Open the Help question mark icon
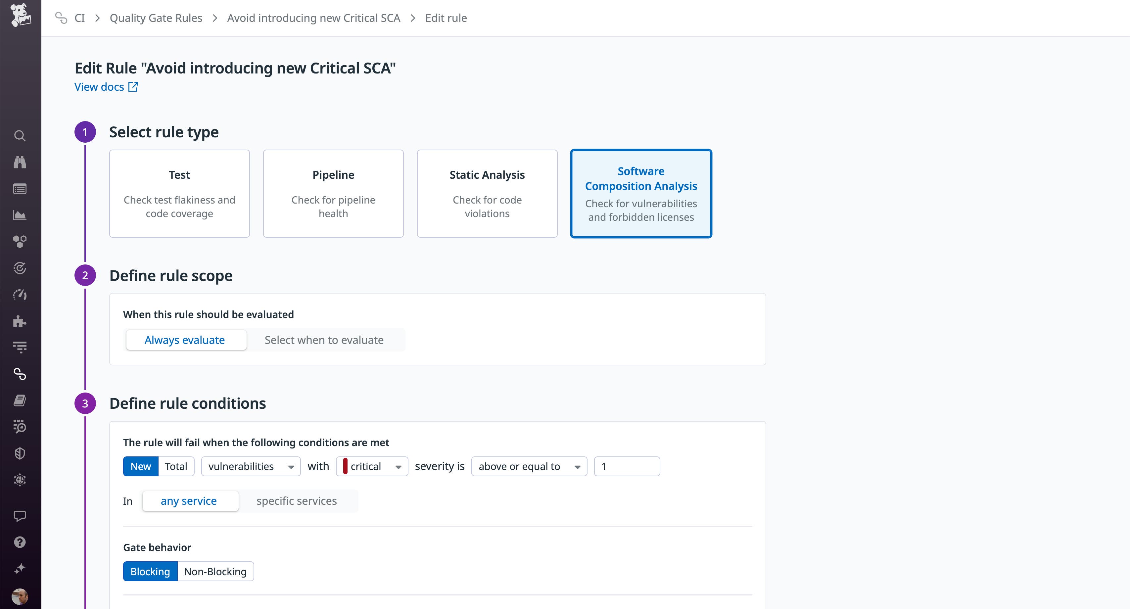Viewport: 1130px width, 609px height. tap(20, 542)
